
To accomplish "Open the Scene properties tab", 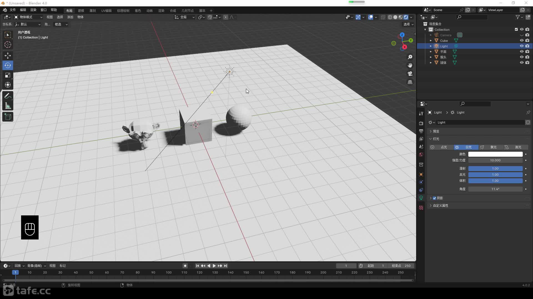I will click(x=421, y=146).
